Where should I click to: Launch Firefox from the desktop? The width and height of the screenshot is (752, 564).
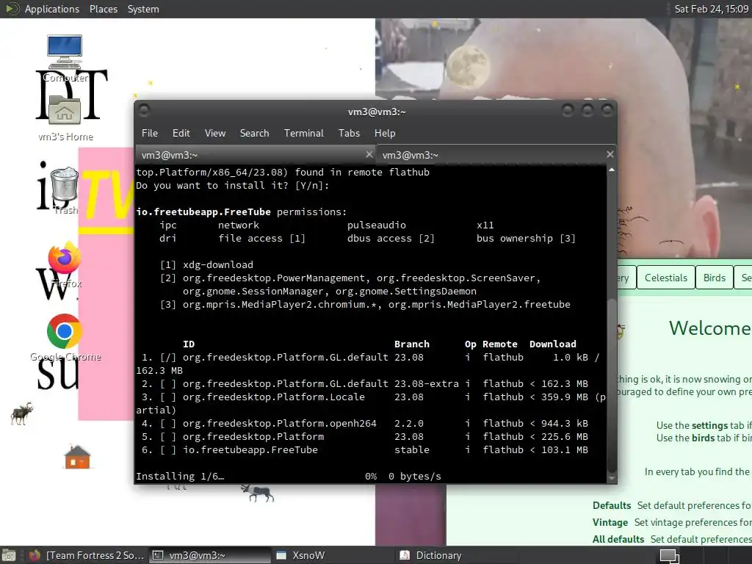click(x=65, y=264)
